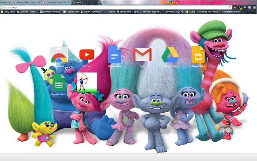Open the Chrome Web Store app
Screen dimensions: 257x161
click(59, 55)
